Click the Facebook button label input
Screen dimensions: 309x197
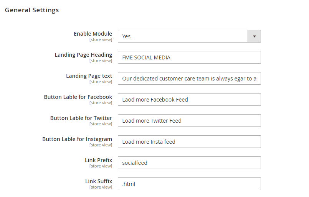[189, 100]
